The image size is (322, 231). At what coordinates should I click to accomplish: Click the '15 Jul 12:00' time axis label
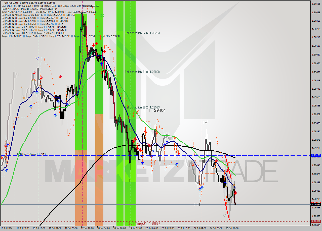tap(39, 228)
